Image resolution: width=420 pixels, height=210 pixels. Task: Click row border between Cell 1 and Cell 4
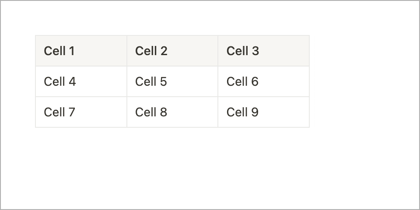[x=81, y=66]
